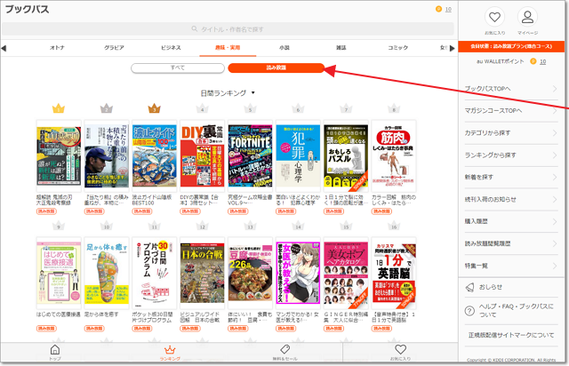Go to トップ home icon in bottom bar

pos(56,352)
